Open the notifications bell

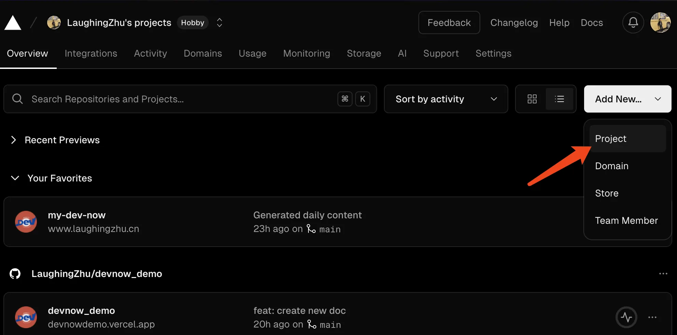click(633, 23)
